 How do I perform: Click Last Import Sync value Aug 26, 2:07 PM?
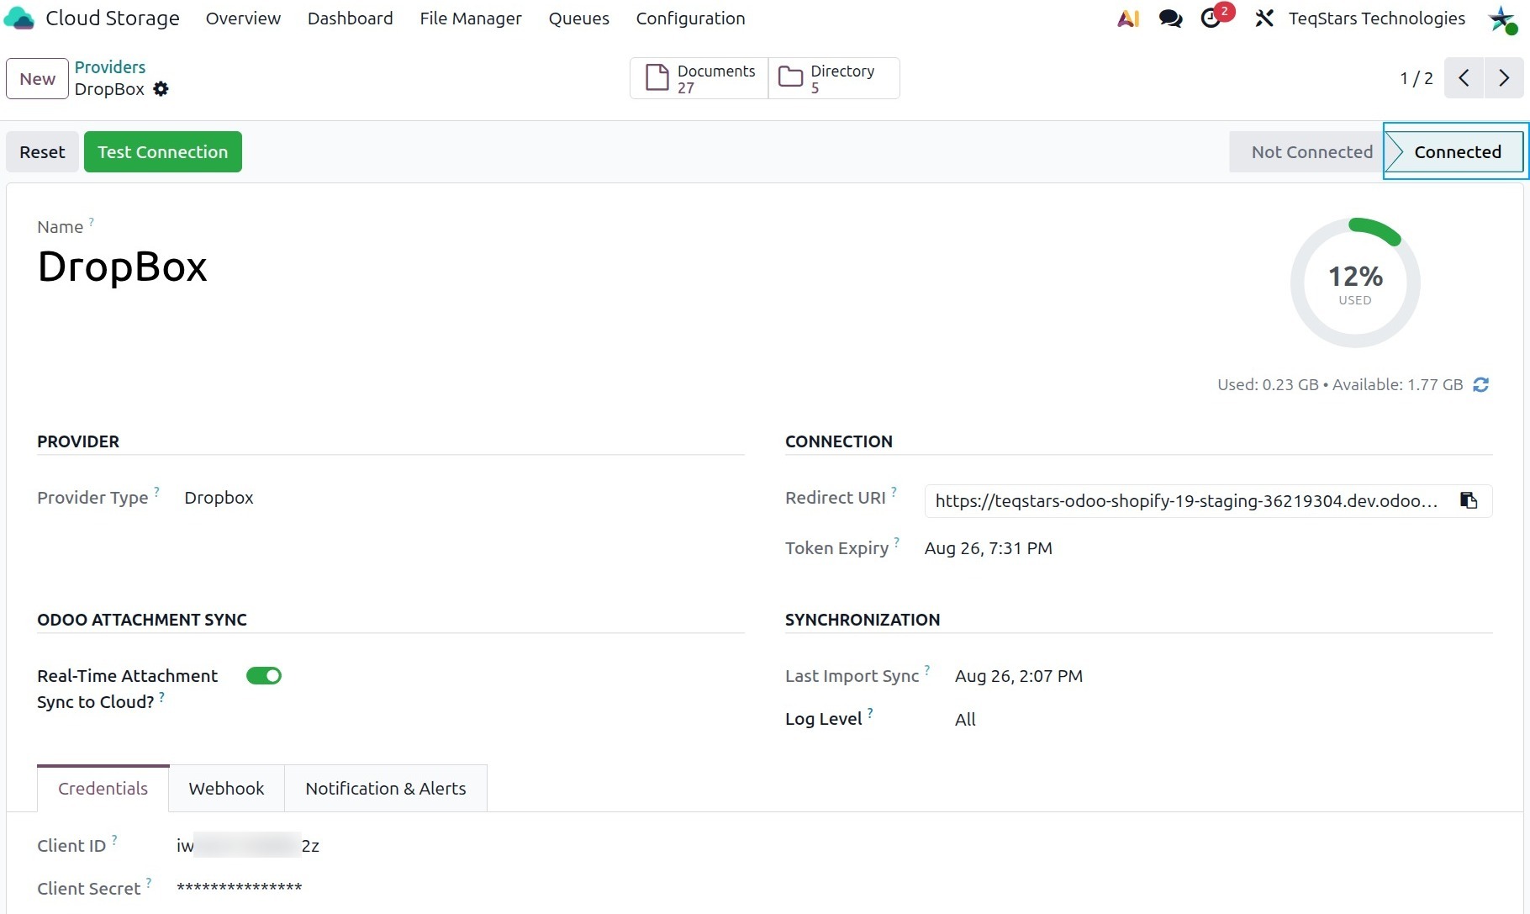[x=1019, y=676]
